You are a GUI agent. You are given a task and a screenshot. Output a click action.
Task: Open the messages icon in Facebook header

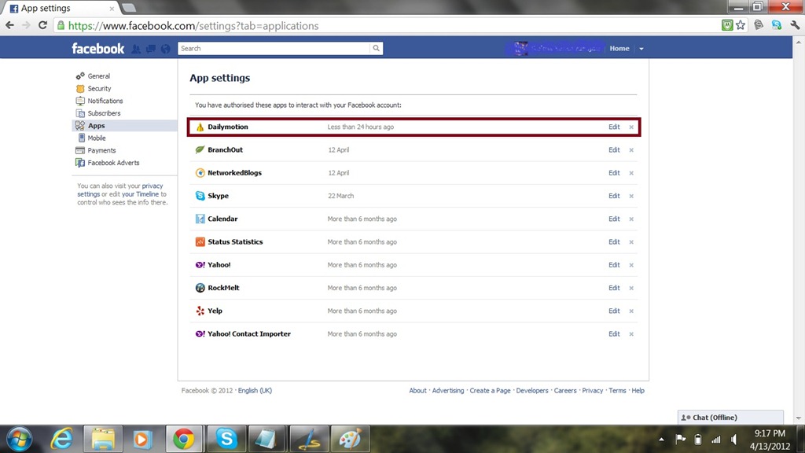151,49
